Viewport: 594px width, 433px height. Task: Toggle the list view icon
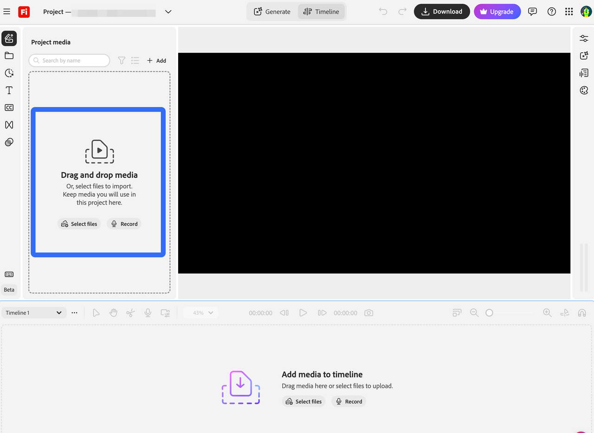pos(135,60)
